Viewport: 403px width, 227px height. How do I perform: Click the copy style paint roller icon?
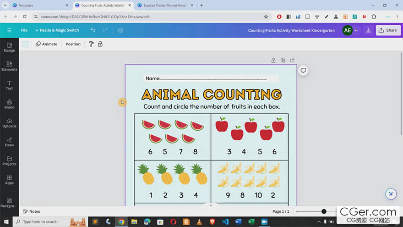click(91, 44)
